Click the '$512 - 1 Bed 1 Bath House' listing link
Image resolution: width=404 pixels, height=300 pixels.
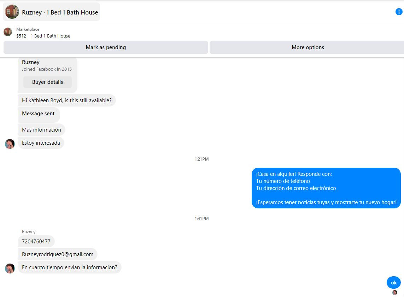click(x=43, y=36)
